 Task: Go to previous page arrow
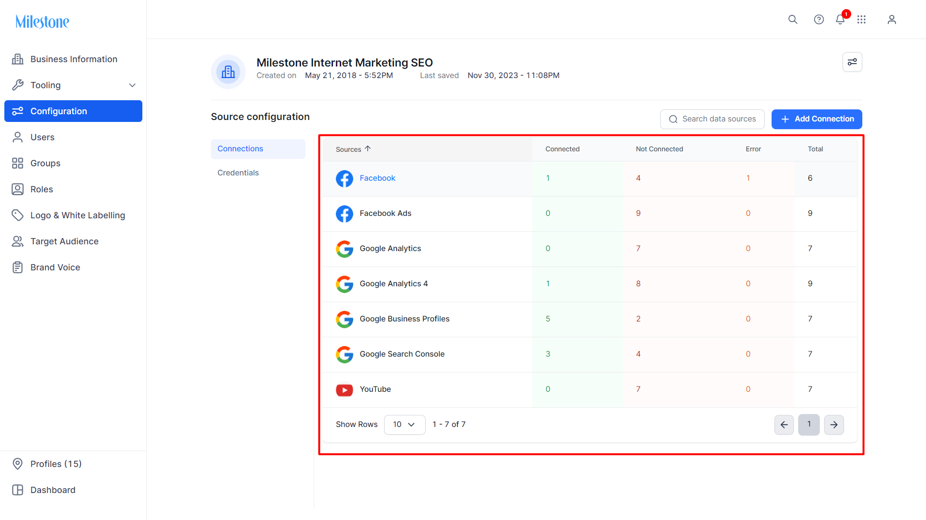[x=784, y=425]
